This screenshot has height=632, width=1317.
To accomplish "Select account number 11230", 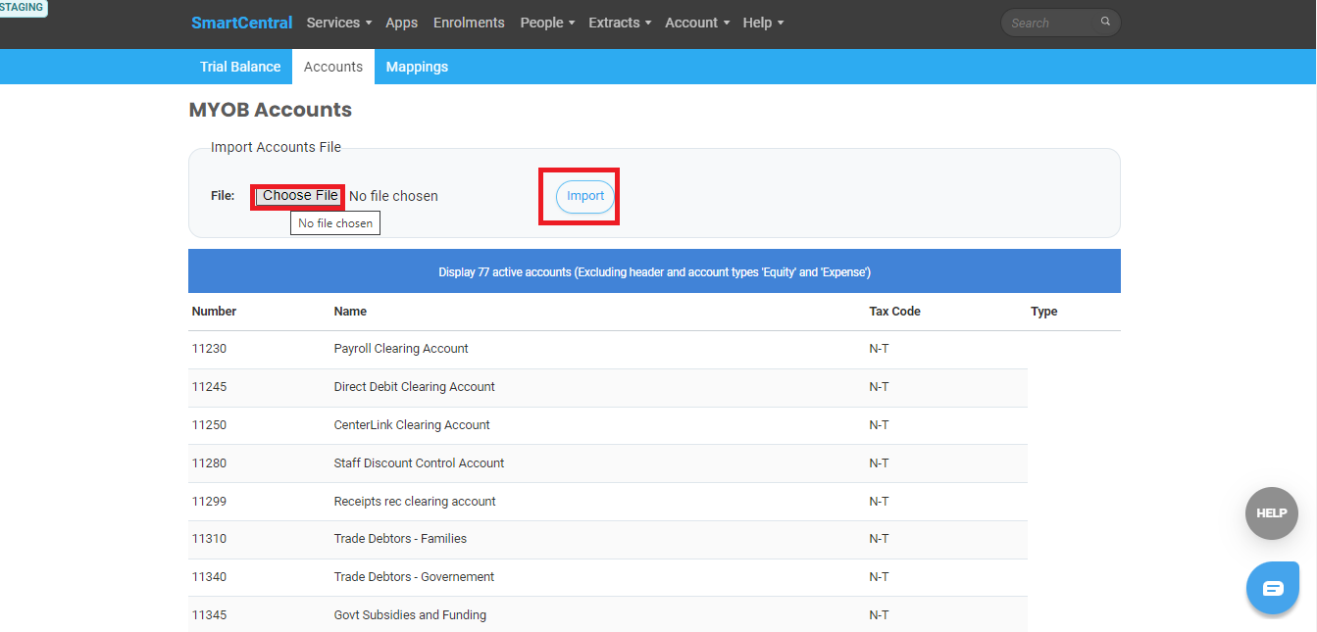I will 209,349.
